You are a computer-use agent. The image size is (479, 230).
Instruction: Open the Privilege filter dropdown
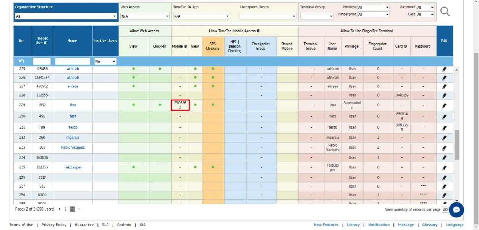coord(373,7)
